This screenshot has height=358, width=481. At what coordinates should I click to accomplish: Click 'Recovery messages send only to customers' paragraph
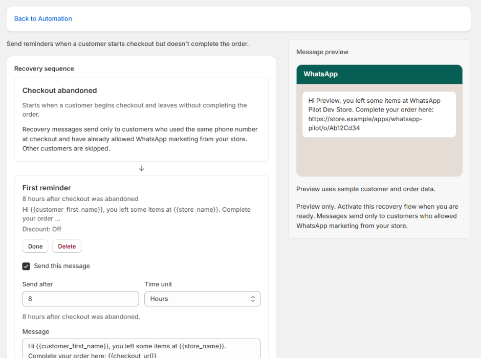(140, 139)
